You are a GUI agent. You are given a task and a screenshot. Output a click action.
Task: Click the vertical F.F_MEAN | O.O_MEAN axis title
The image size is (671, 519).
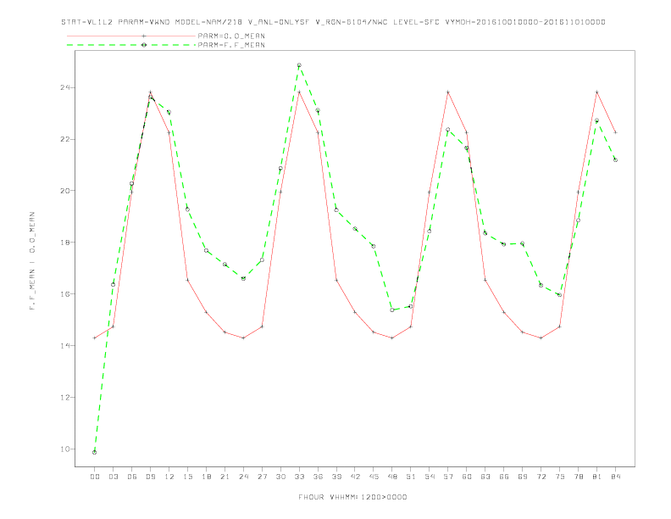coord(32,261)
